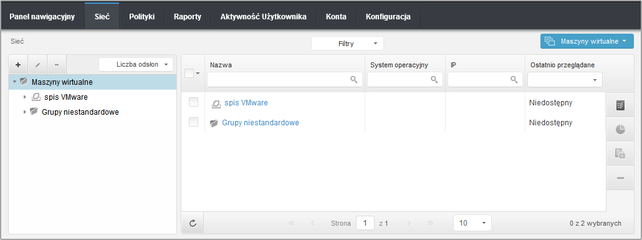This screenshot has height=240, width=642.
Task: Click the assign policy lock icon
Action: pyautogui.click(x=620, y=153)
